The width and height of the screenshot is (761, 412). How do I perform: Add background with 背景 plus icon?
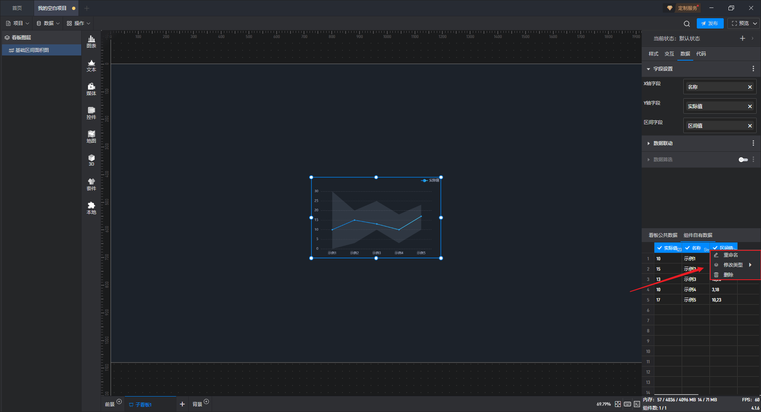coord(206,402)
